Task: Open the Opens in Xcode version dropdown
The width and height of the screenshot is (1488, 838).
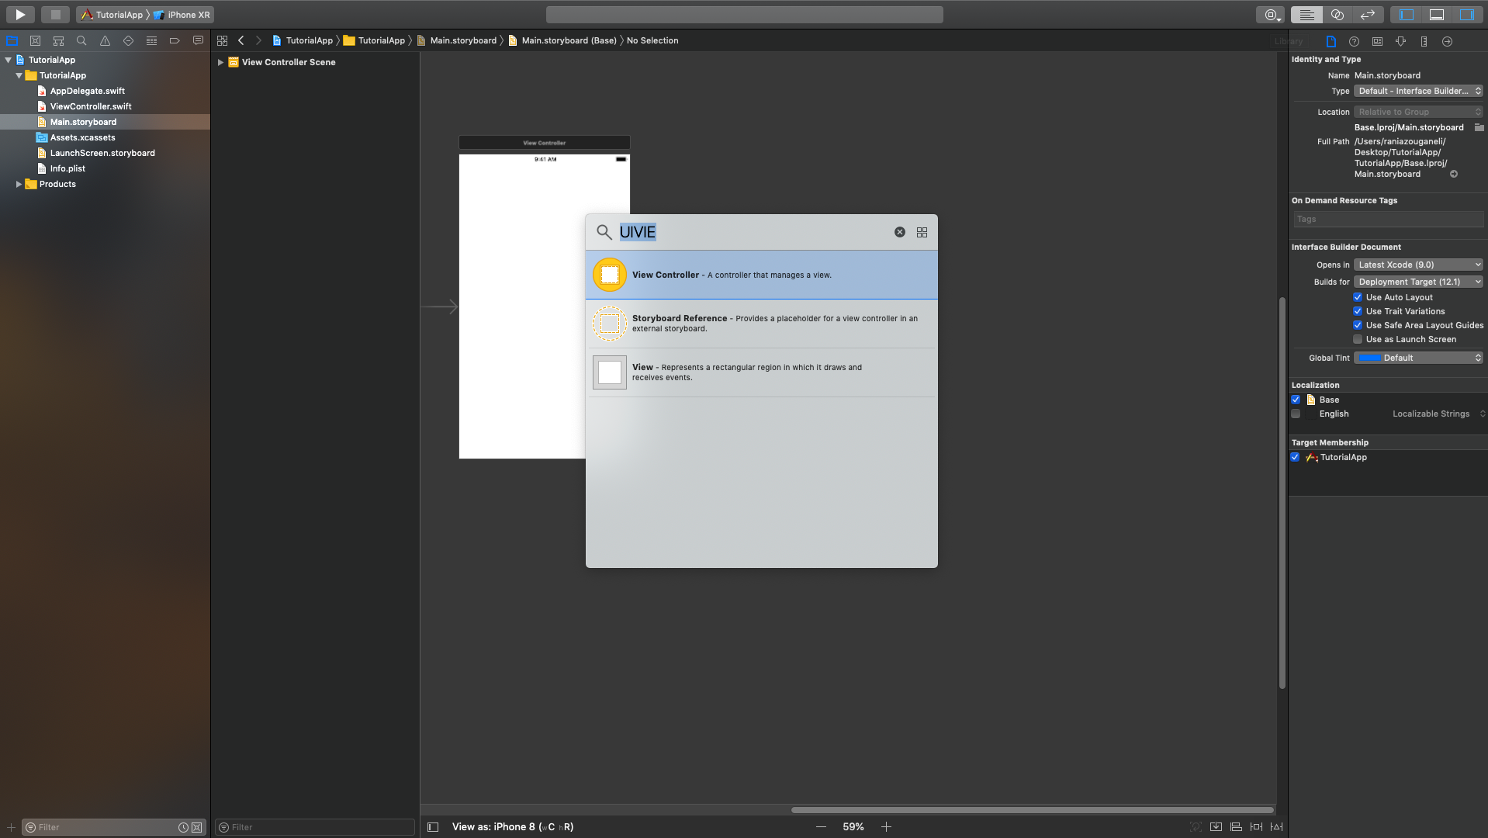Action: (x=1418, y=265)
